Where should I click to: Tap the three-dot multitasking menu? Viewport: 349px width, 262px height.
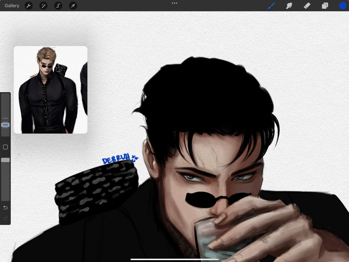pos(174,3)
